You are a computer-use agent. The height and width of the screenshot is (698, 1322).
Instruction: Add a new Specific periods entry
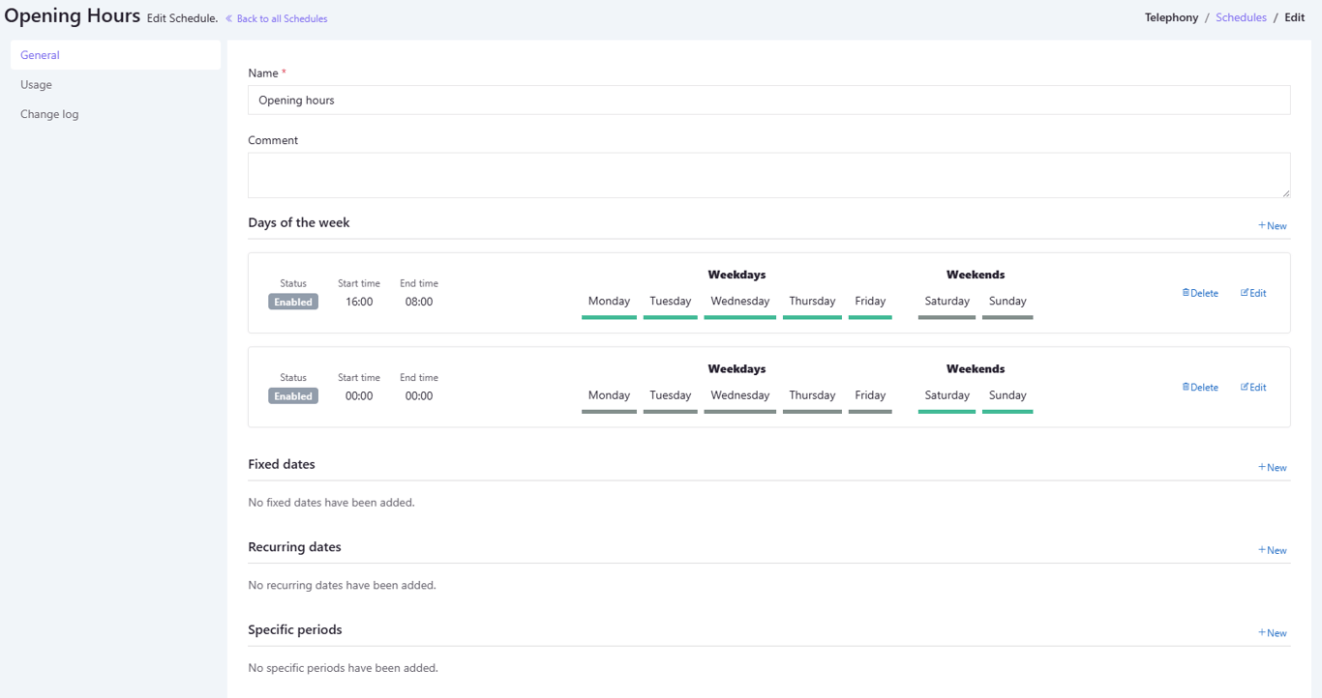click(x=1272, y=633)
